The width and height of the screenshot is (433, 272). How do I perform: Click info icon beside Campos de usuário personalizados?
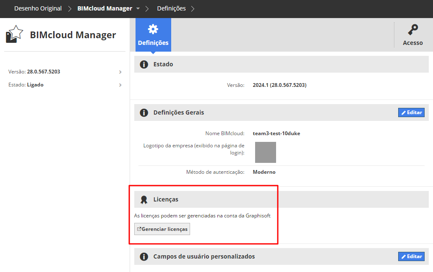tap(144, 256)
